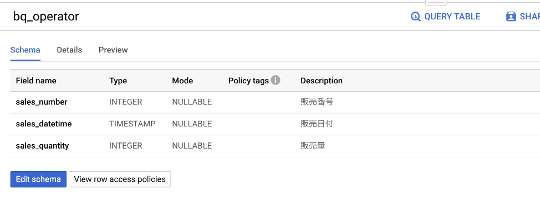Select the sales_quantity field name
The width and height of the screenshot is (540, 201).
pos(42,146)
